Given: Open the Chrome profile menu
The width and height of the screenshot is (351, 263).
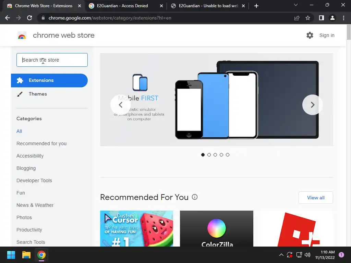Looking at the screenshot, I should [x=332, y=18].
